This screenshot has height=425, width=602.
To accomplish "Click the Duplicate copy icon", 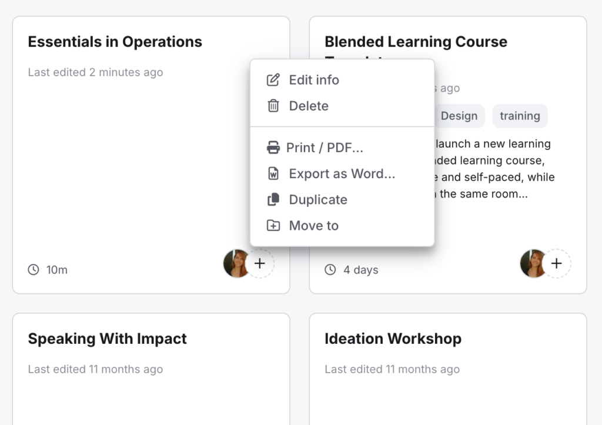I will pos(273,200).
